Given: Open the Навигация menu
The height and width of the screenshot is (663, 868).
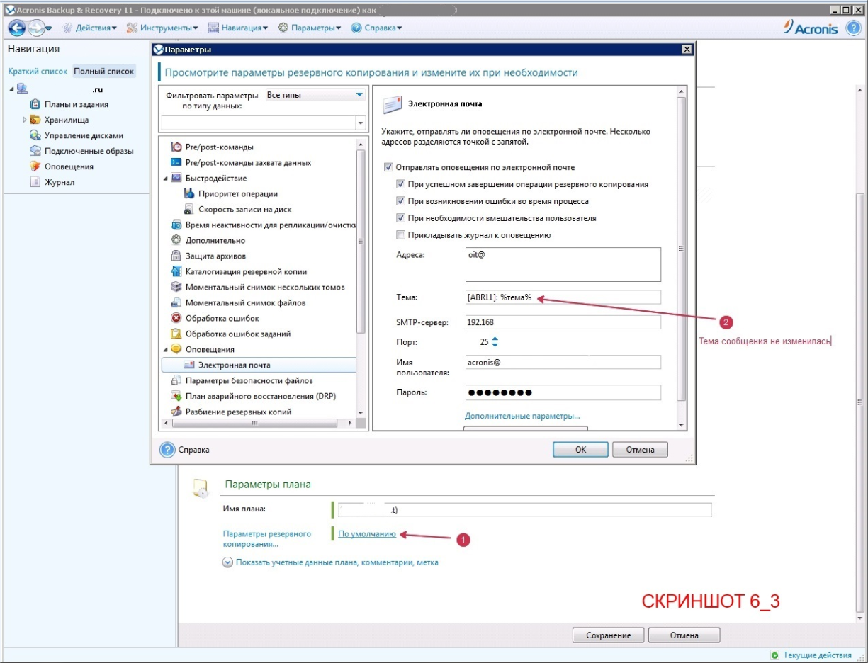Looking at the screenshot, I should click(238, 28).
